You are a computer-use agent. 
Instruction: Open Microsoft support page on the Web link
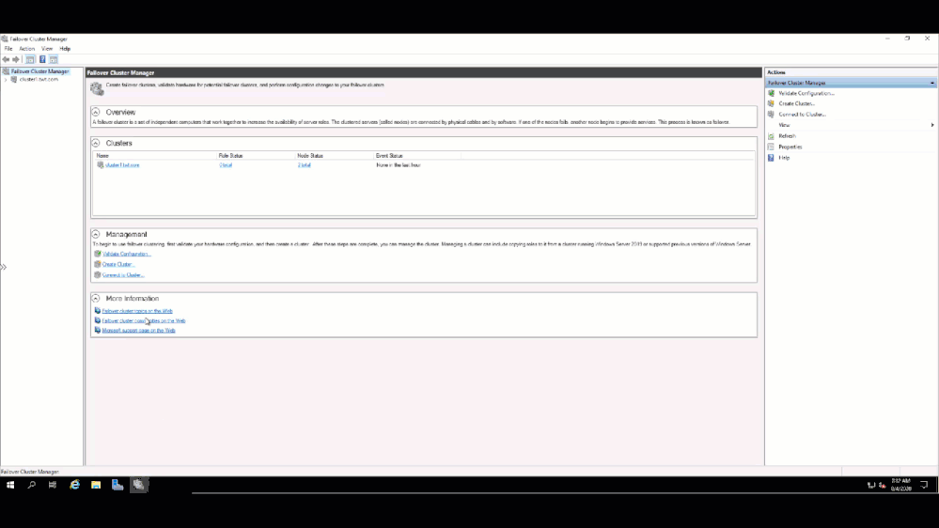[x=138, y=331]
